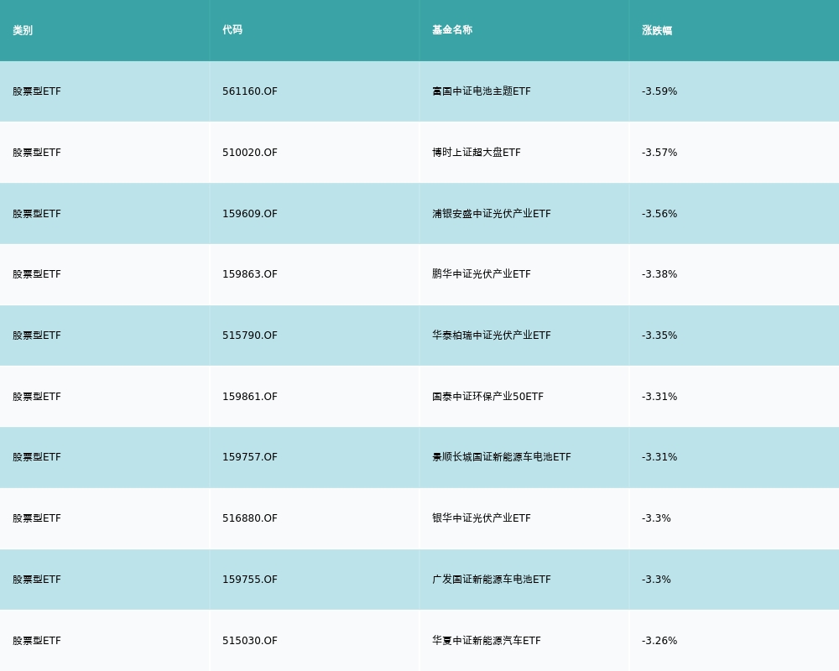Open 富国中证电池主题ETF fund name
The width and height of the screenshot is (839, 671).
click(482, 91)
